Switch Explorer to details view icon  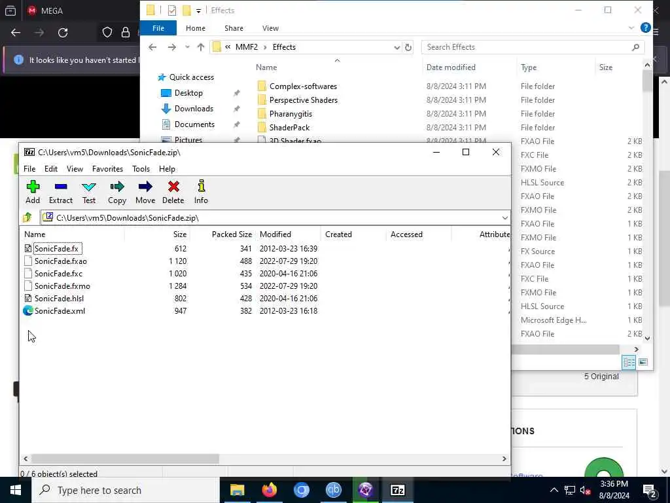tap(629, 362)
